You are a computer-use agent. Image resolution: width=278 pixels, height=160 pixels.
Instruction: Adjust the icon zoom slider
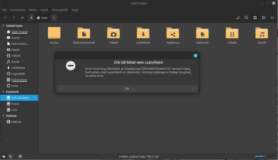[265, 156]
